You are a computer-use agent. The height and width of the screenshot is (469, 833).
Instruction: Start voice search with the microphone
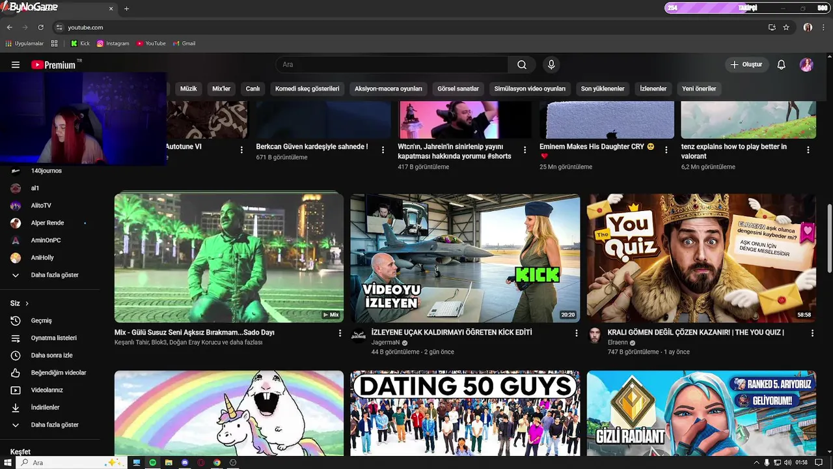(x=551, y=64)
